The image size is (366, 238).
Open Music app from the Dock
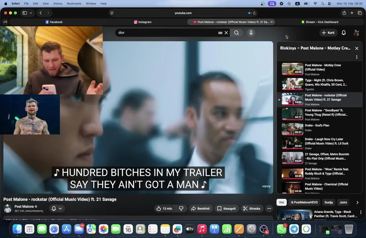[202, 229]
